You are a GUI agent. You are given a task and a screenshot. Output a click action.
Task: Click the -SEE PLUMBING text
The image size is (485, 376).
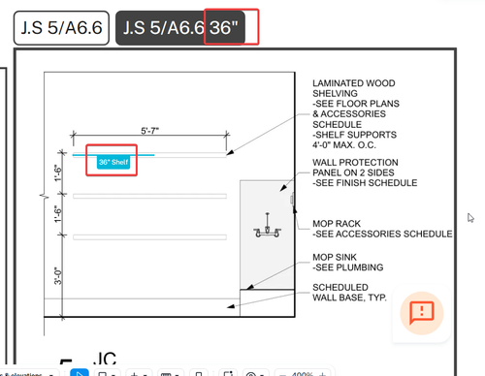(x=347, y=267)
